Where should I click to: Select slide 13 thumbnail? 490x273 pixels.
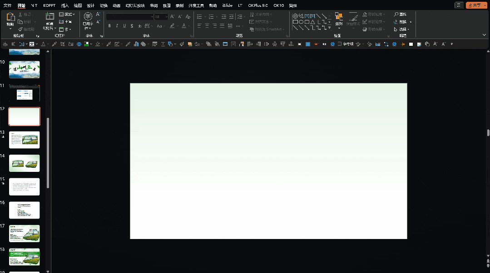pos(25,140)
